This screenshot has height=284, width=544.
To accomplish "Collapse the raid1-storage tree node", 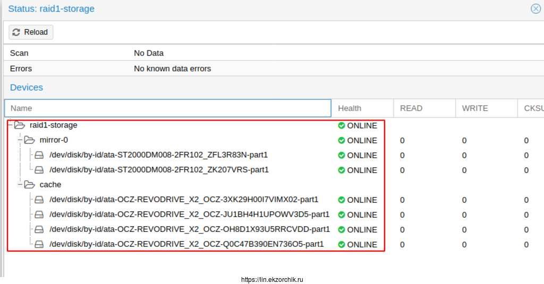I will click(x=10, y=125).
